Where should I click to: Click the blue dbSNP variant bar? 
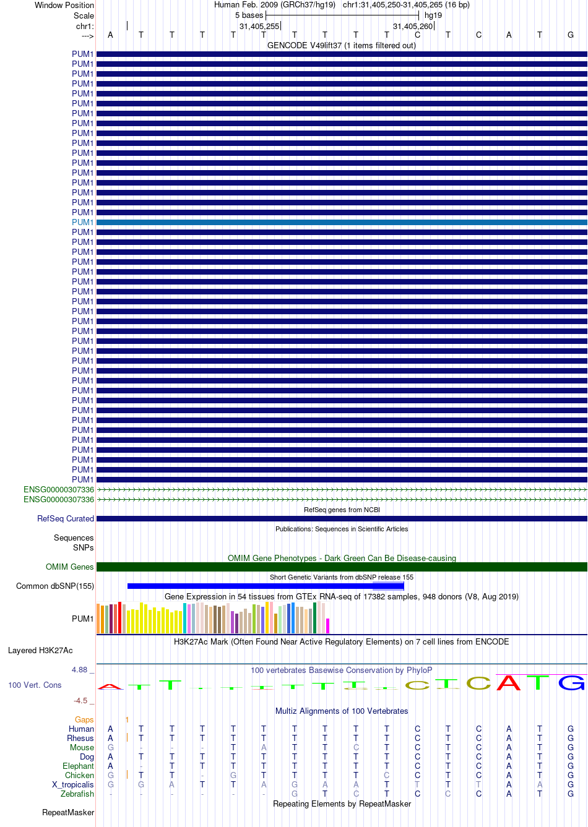(266, 586)
